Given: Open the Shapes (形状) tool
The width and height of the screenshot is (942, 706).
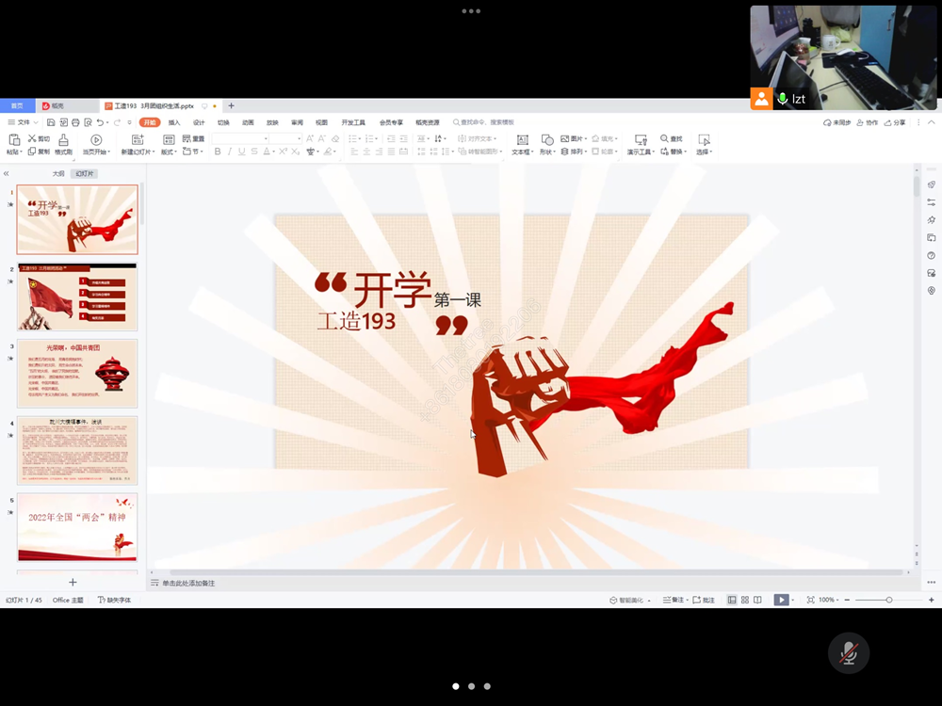Looking at the screenshot, I should (546, 144).
